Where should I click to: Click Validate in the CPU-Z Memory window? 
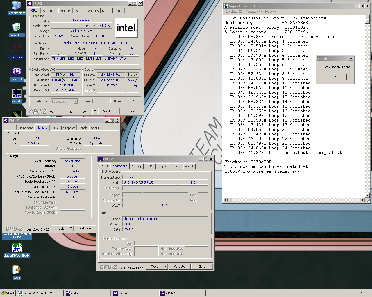(85, 228)
